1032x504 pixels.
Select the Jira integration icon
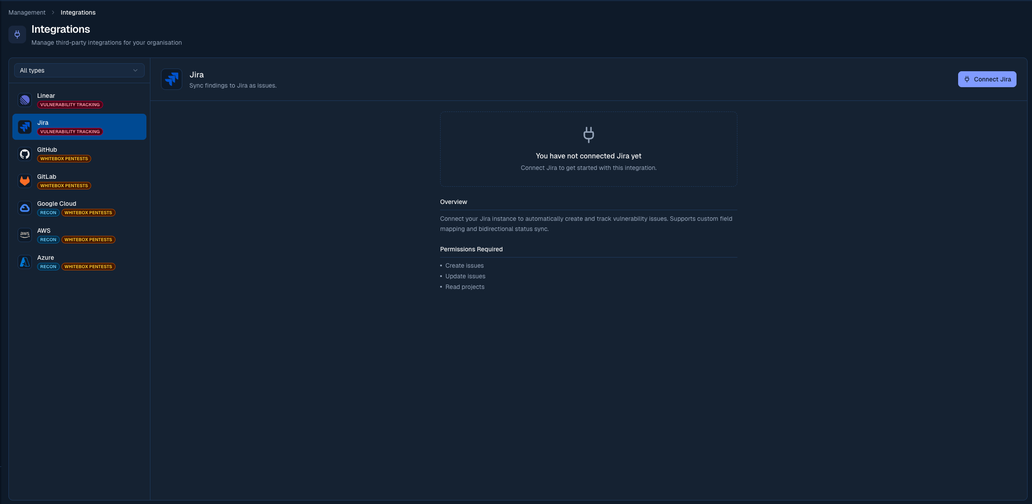[25, 127]
